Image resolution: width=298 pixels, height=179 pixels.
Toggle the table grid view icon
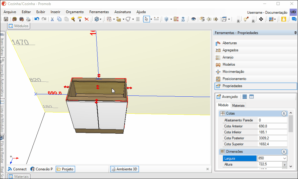(252, 97)
